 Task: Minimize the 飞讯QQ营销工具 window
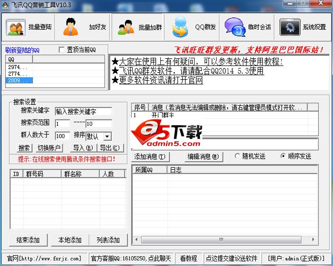click(289, 3)
